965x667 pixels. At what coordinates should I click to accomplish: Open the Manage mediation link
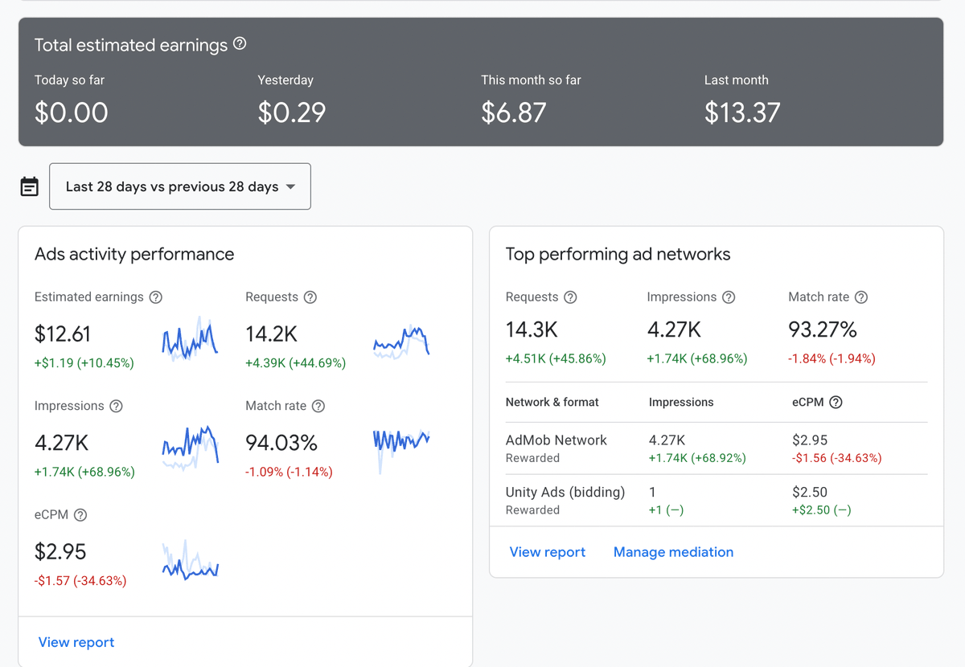tap(673, 552)
